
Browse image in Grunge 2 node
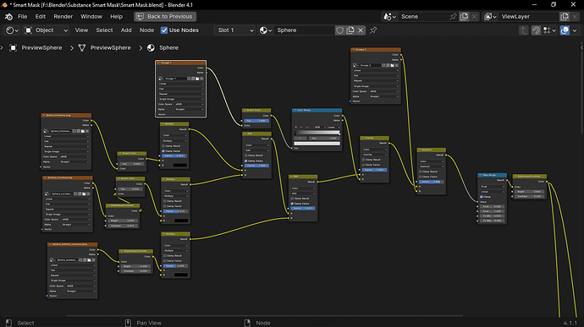click(355, 65)
